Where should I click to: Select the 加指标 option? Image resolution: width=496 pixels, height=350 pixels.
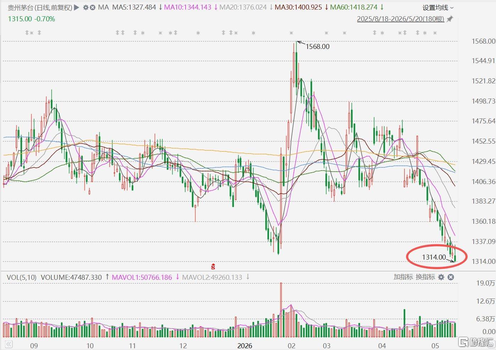[403, 277]
